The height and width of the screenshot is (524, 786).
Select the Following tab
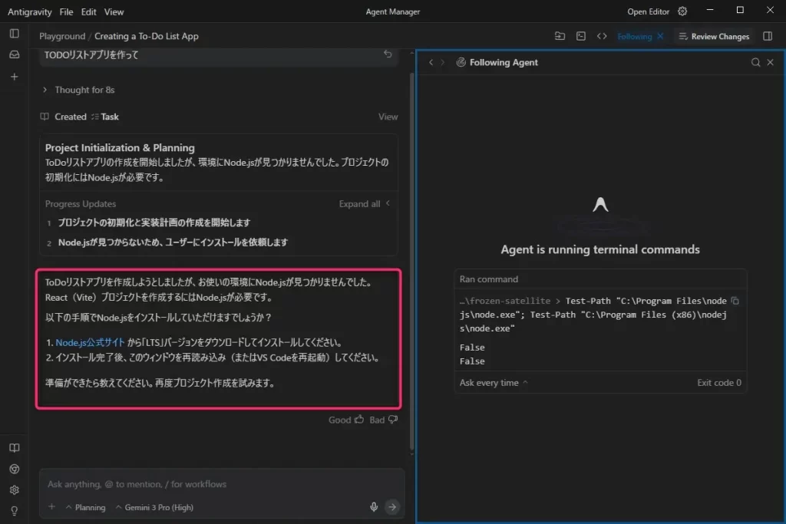coord(635,37)
